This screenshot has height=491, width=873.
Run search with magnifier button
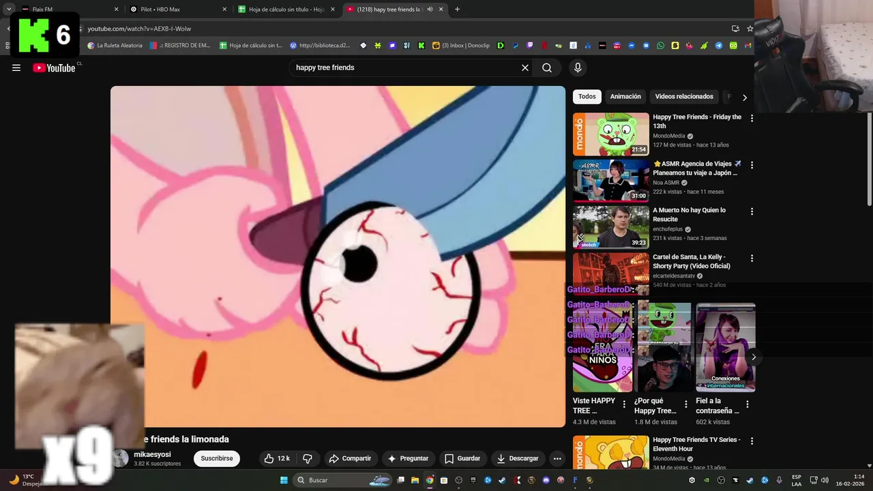[x=547, y=68]
